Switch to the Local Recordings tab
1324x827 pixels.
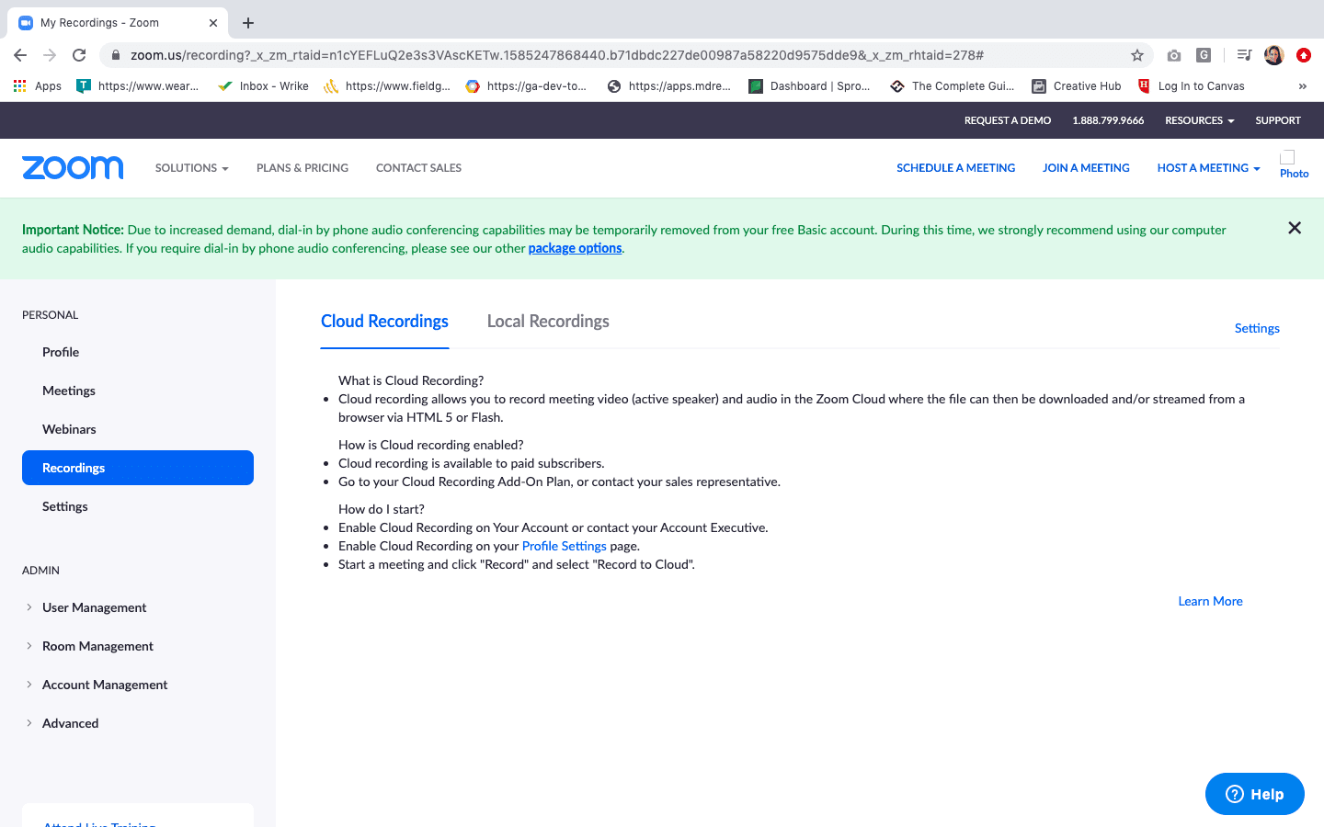coord(547,321)
